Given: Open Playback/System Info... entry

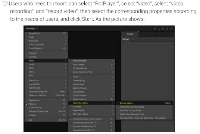Looking at the screenshot, I should click(46, 111).
